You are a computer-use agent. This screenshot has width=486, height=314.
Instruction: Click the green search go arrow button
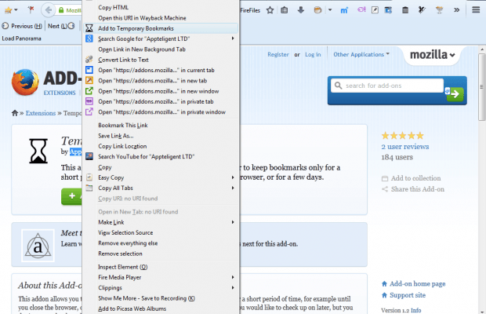(455, 93)
